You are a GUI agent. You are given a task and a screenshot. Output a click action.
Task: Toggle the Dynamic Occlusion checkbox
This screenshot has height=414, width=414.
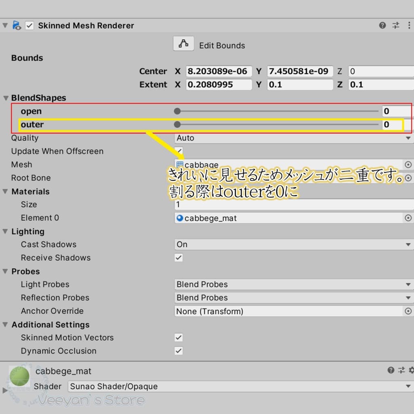tap(178, 351)
